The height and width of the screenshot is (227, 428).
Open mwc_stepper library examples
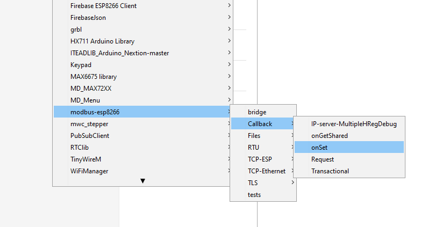142,124
